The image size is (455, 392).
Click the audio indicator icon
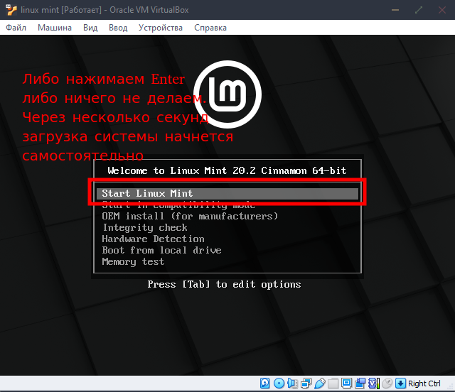click(x=293, y=383)
